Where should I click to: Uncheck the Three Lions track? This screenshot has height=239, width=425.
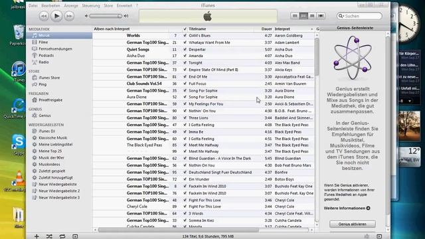point(185,118)
